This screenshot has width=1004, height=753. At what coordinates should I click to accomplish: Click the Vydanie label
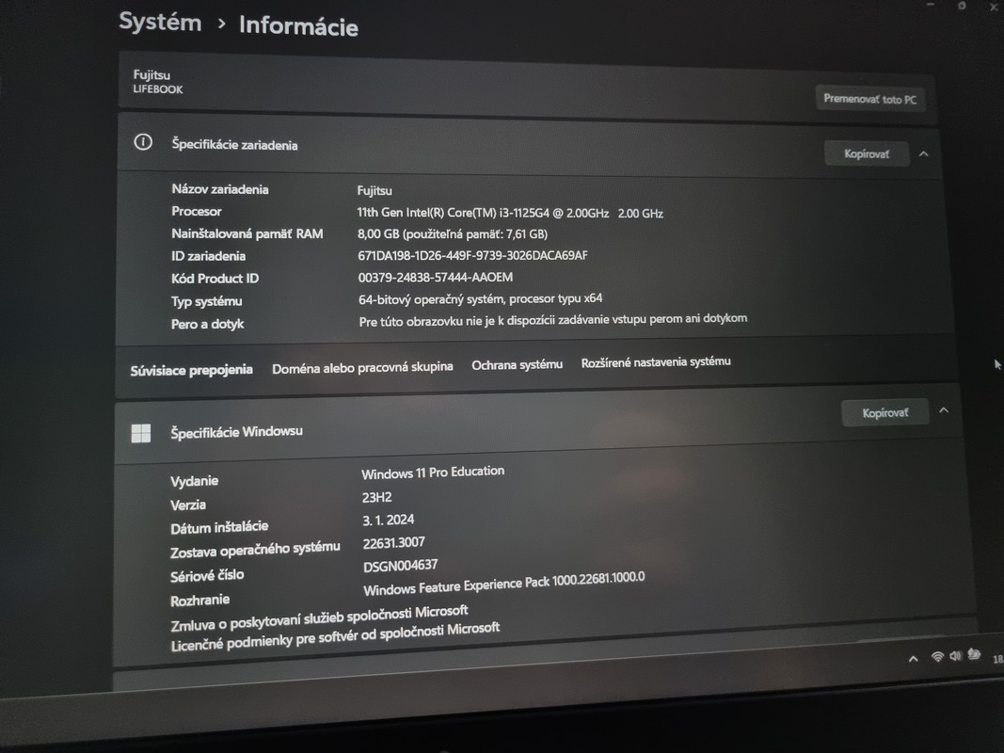tap(194, 481)
